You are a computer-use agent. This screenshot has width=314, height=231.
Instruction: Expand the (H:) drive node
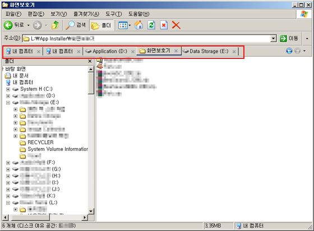tap(8, 176)
